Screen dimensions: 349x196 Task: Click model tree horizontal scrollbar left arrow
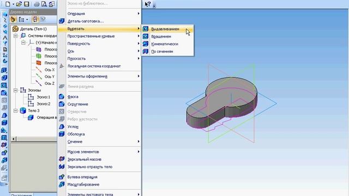point(13,139)
